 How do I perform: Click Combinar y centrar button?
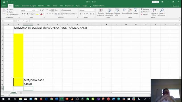pos(68,14)
